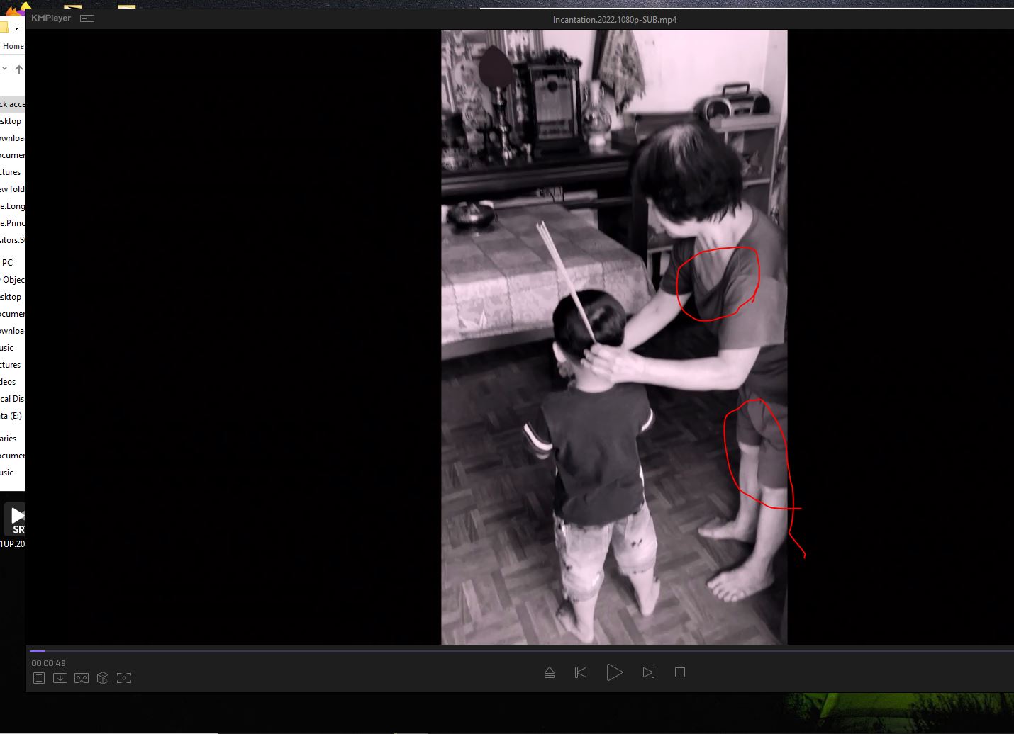Toggle compact mode icon beside KMPlayer
Screen dimensions: 1014x734
coord(87,18)
